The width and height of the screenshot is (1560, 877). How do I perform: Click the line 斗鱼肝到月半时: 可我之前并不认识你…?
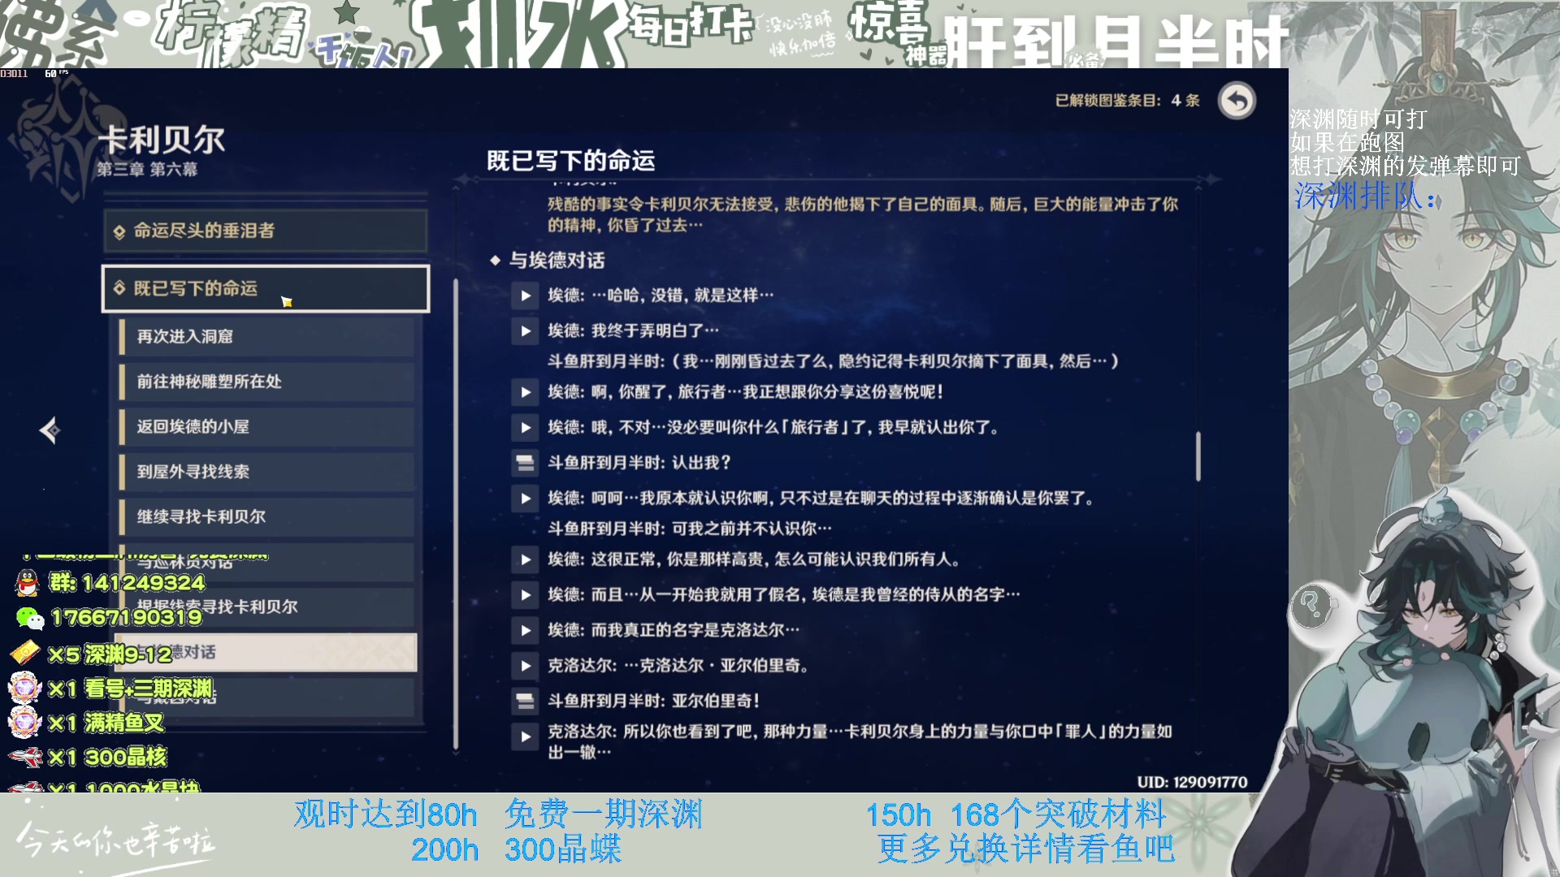tap(689, 529)
